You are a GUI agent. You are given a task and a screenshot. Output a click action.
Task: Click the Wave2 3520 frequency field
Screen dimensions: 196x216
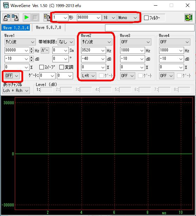click(93, 50)
